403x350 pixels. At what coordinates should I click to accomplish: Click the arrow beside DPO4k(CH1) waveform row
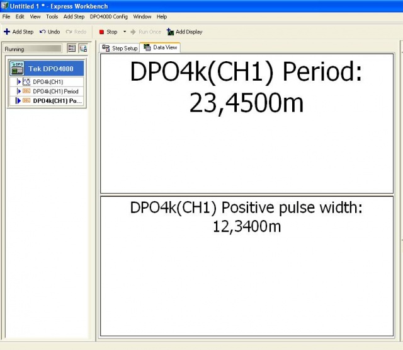click(x=18, y=82)
